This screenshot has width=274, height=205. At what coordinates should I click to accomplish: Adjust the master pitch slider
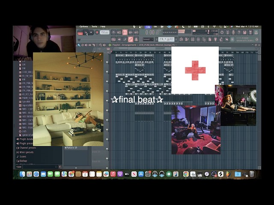(x=93, y=40)
